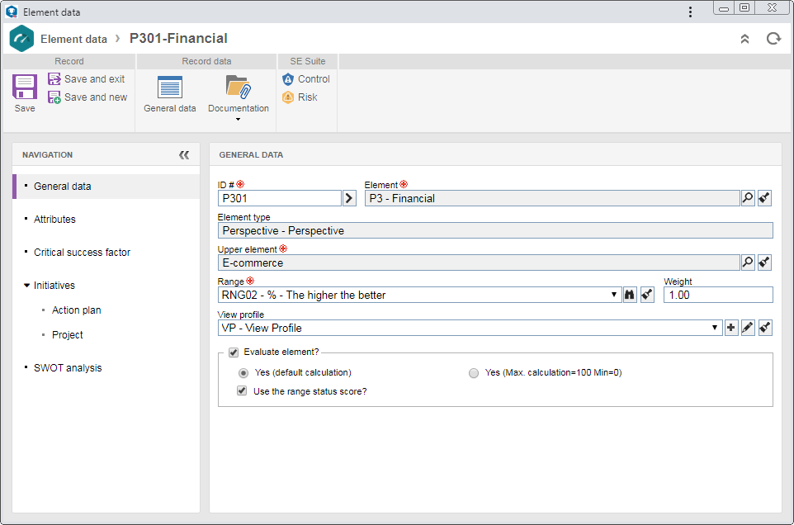Select Yes (default calculation) radio button
The image size is (794, 525).
pyautogui.click(x=243, y=373)
